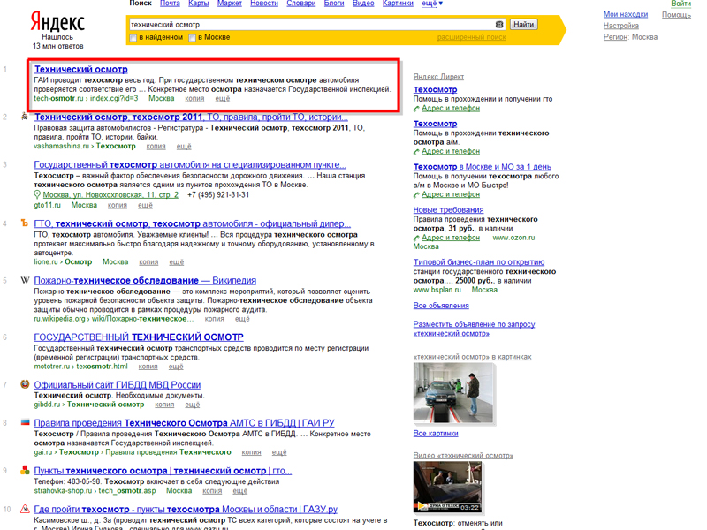
Task: Expand the 'ещё' services dropdown in top menu
Action: [431, 4]
